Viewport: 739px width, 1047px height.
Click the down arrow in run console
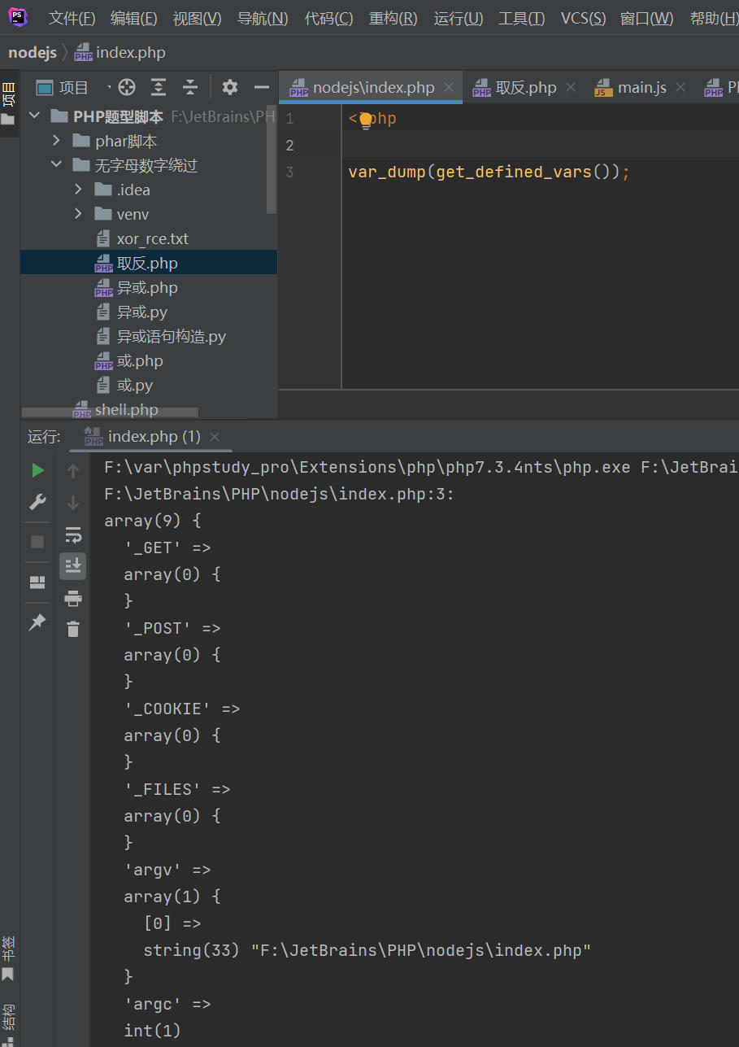click(73, 502)
